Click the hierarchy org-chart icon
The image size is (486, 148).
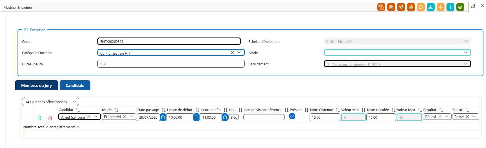pyautogui.click(x=431, y=7)
